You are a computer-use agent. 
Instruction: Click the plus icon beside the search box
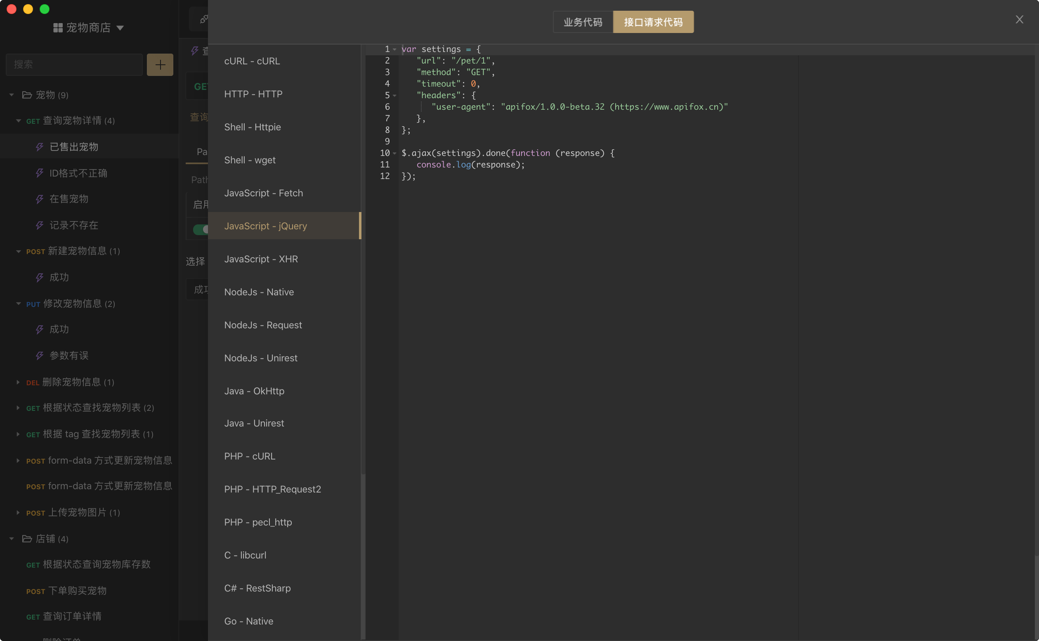(x=160, y=65)
